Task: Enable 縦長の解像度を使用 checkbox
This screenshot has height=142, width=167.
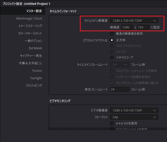Action: point(112,34)
